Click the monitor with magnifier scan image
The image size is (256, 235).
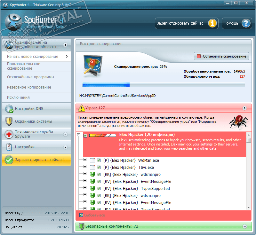[x=93, y=66]
